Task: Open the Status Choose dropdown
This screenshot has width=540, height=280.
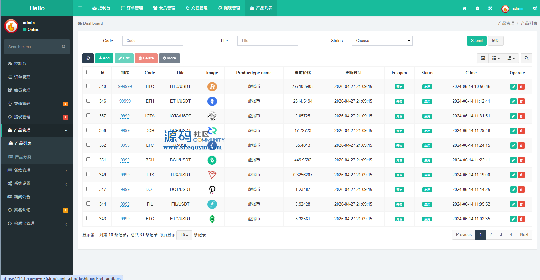Action: click(382, 41)
